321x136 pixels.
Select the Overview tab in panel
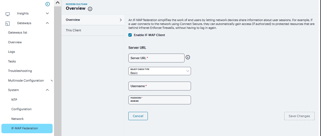tap(92, 20)
